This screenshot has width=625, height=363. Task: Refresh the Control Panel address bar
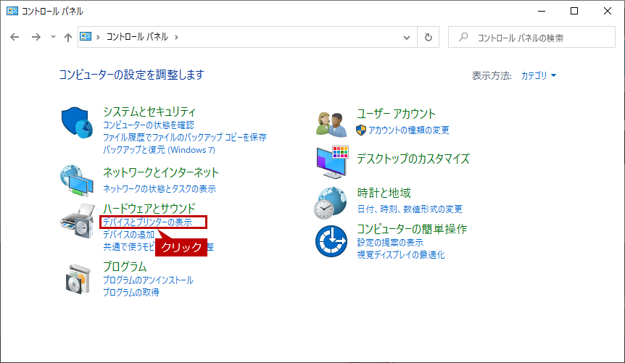(x=428, y=37)
